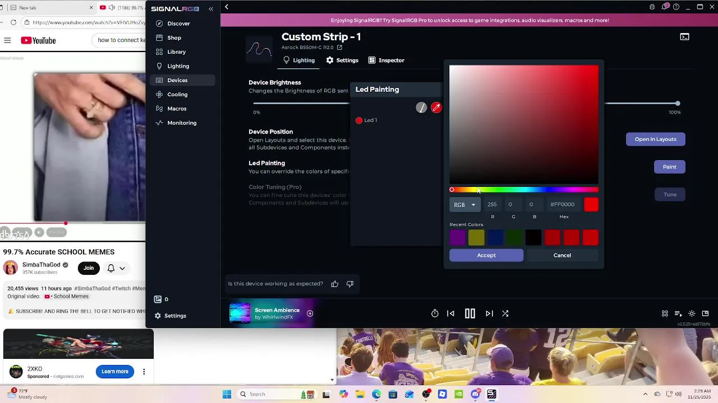This screenshot has height=403, width=718.
Task: Select Led 1 in the Led Painting list
Action: pos(366,120)
